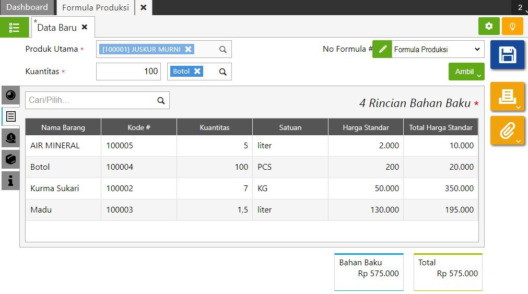528x294 pixels.
Task: Click the green pencil icon beside No Formula
Action: [x=382, y=49]
